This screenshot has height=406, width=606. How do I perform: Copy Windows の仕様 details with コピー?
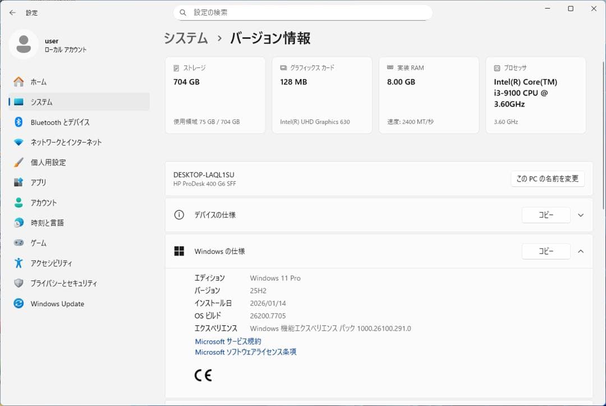pyautogui.click(x=546, y=251)
